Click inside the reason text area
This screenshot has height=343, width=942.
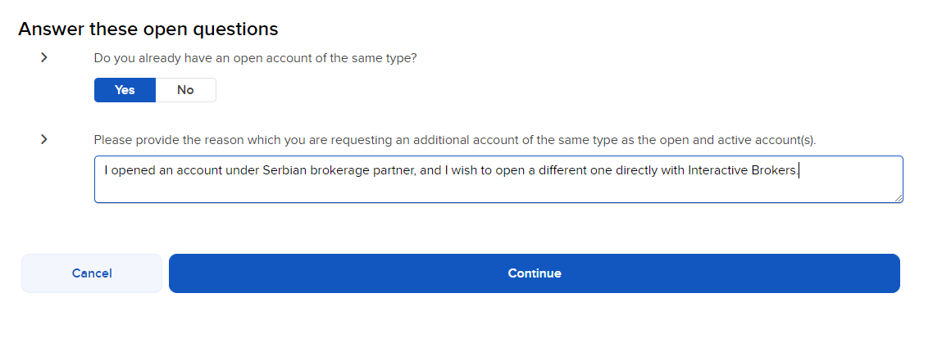[x=498, y=179]
